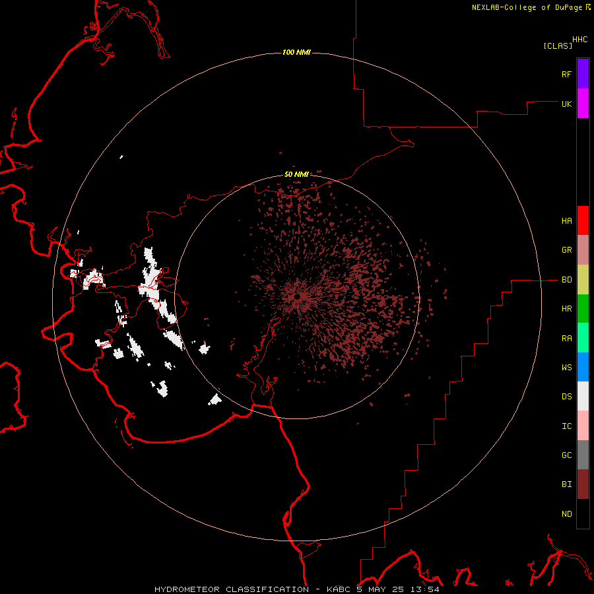Click the IC legend label
Screen dimensions: 594x594
566,426
